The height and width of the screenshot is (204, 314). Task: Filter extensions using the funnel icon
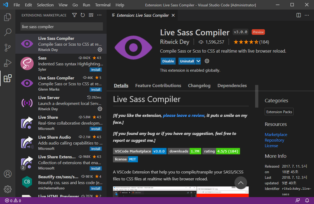[75, 15]
